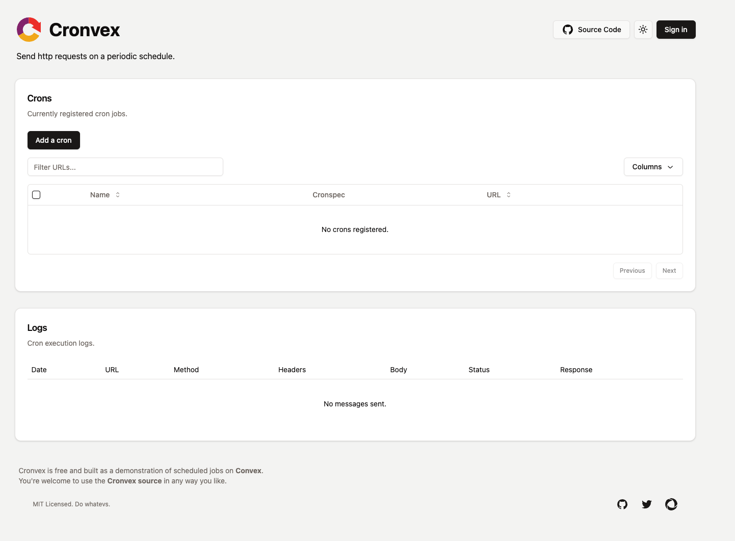Click the Twitter bird icon in footer
This screenshot has height=541, width=735.
(647, 504)
